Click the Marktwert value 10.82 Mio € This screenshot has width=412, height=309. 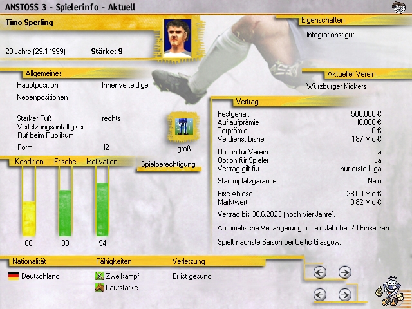pyautogui.click(x=364, y=202)
